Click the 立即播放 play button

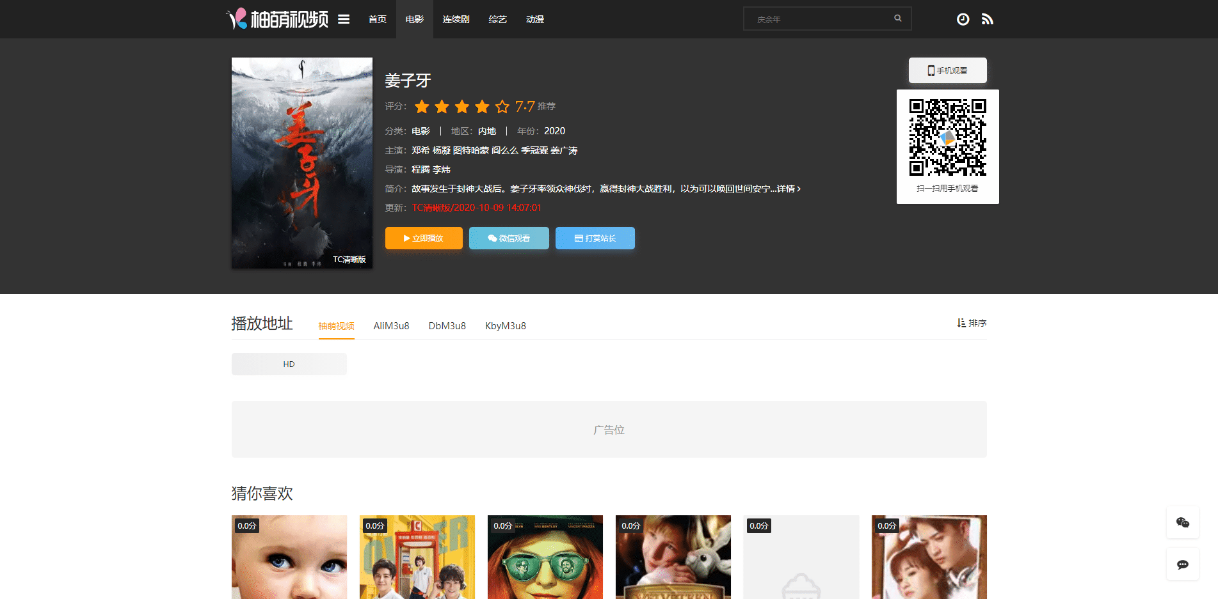pos(424,238)
